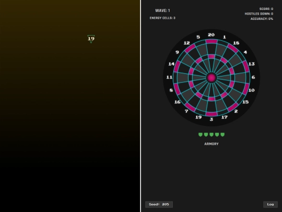Click number 16 on the dartboard rim

click(x=178, y=102)
